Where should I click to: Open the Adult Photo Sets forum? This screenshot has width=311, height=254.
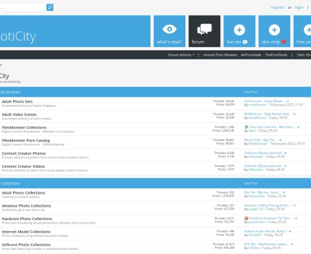pos(17,102)
